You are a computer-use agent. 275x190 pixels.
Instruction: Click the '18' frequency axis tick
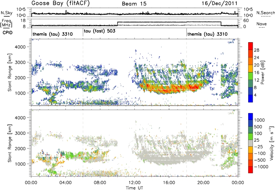[23, 21]
